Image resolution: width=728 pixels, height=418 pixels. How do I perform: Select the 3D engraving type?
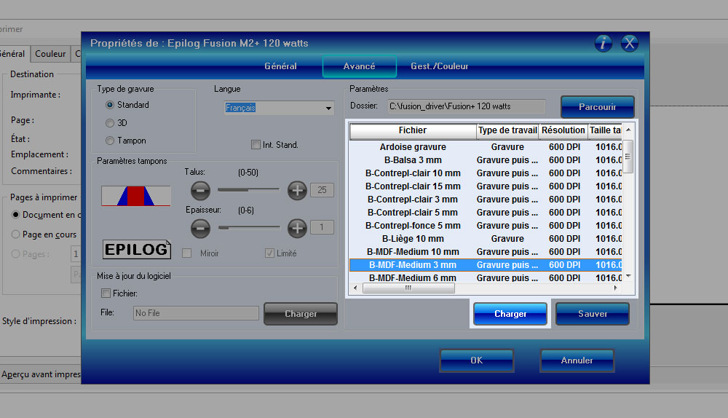click(x=110, y=123)
